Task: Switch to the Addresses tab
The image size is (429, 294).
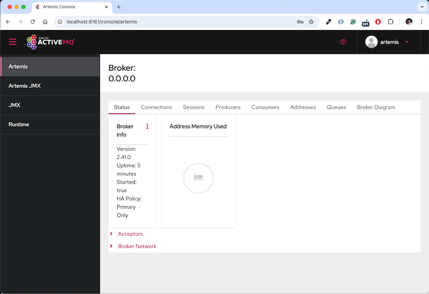Action: coord(303,107)
